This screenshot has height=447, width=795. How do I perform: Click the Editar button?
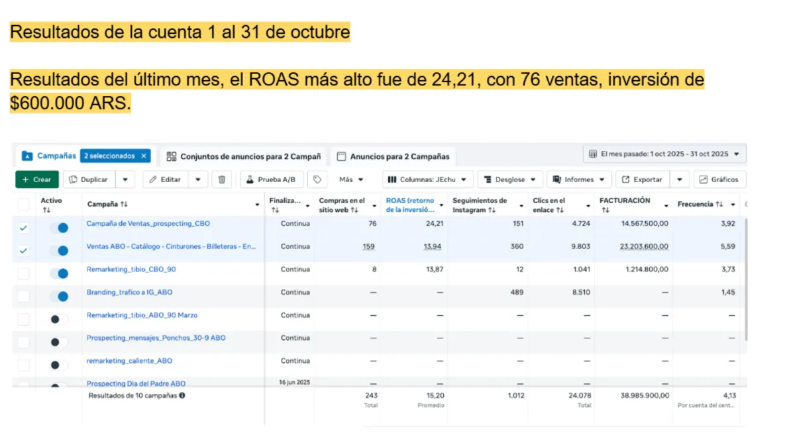(x=166, y=179)
